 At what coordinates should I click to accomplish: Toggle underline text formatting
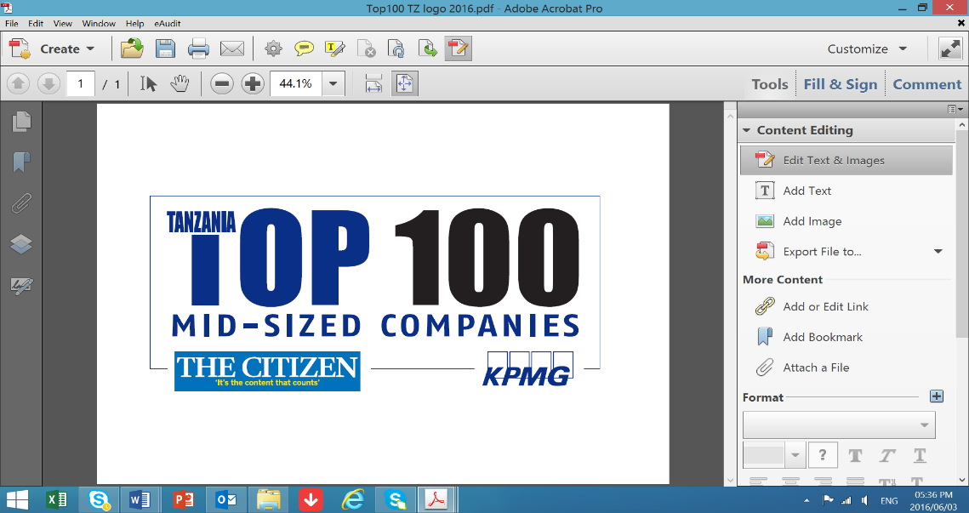coord(920,455)
